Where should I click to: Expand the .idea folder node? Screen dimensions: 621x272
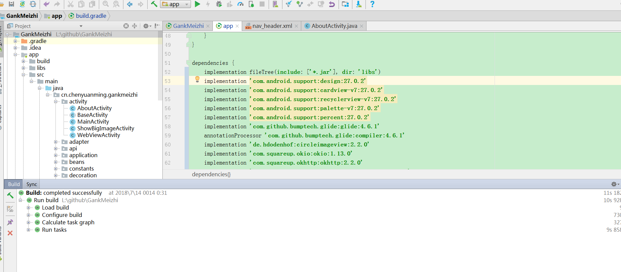[15, 48]
